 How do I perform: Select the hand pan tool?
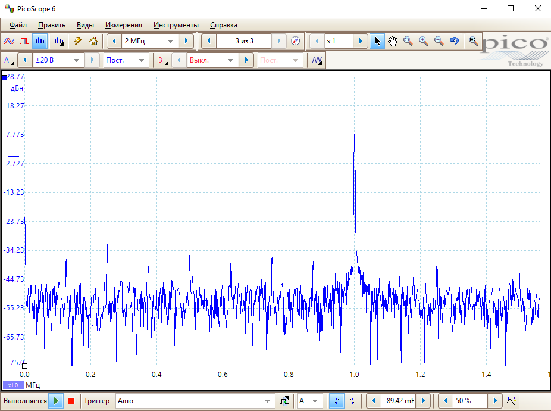[x=393, y=41]
